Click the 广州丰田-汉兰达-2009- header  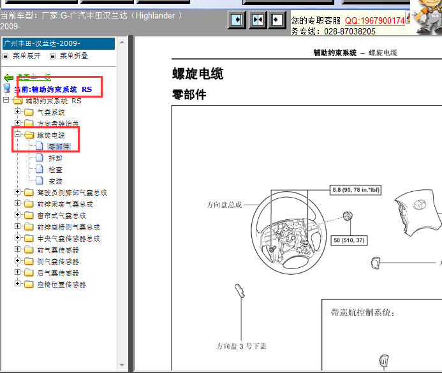(59, 43)
